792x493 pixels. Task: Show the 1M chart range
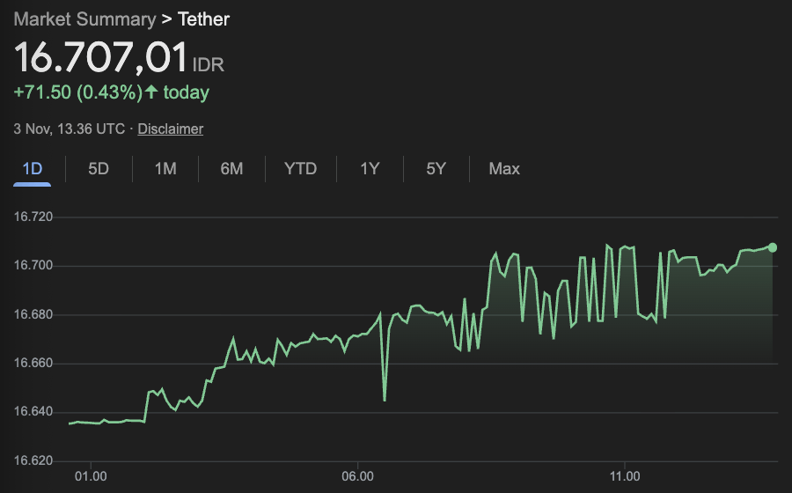(x=165, y=168)
